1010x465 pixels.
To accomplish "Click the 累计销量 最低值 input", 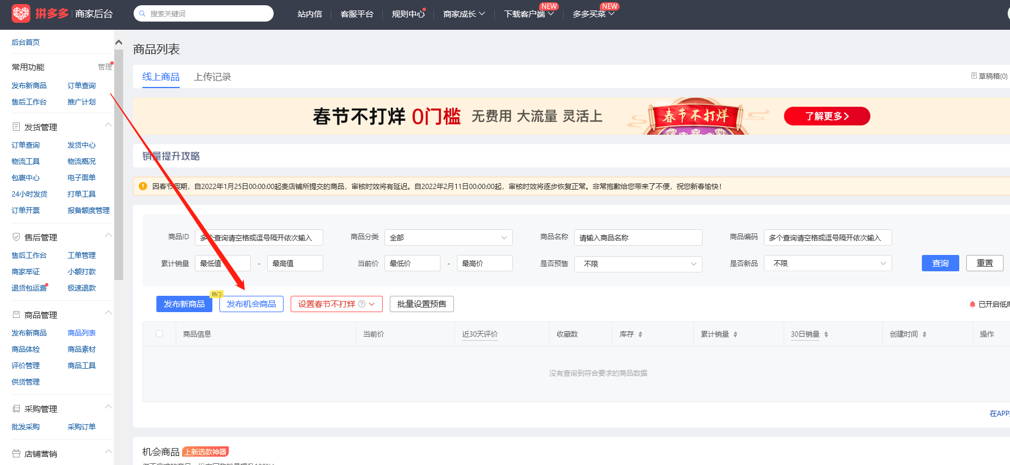I will (x=223, y=263).
